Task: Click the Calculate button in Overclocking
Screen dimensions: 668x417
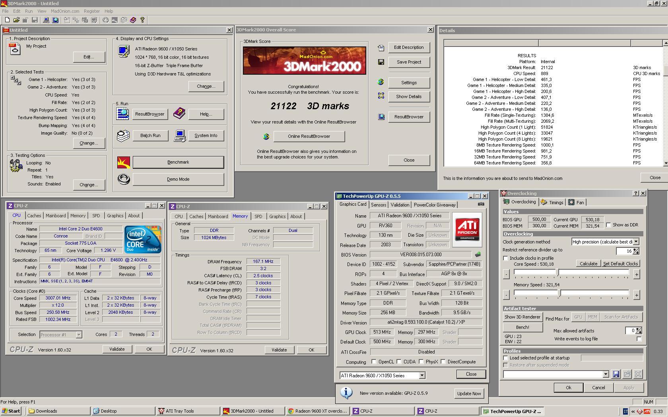Action: (x=588, y=263)
